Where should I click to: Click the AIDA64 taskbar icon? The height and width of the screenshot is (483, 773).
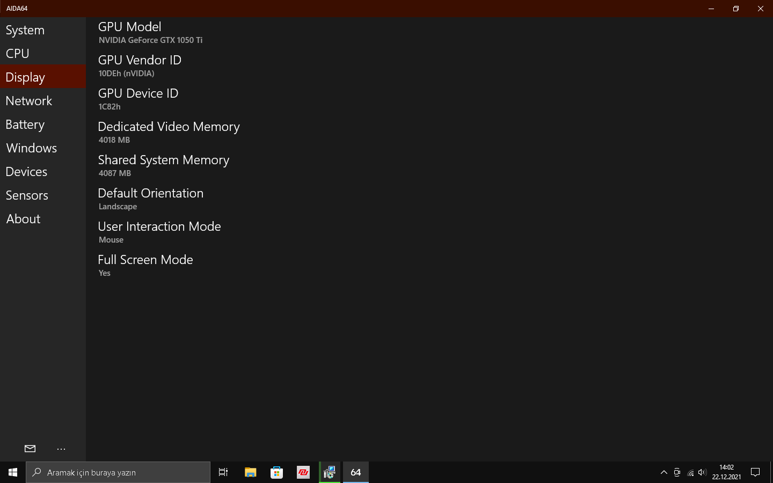point(356,472)
